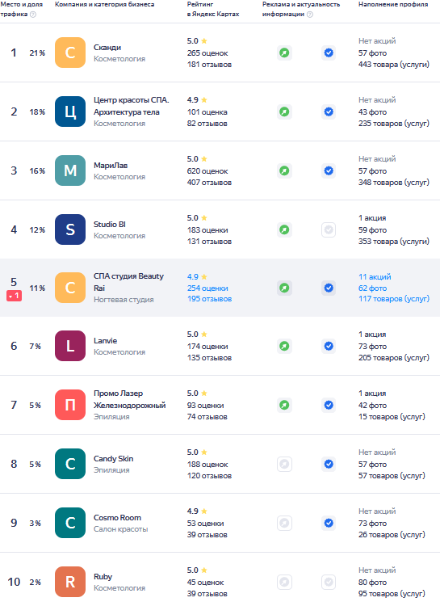
Task: Click the blue verified badge for СПА студия Beauty Rai
Action: (329, 288)
